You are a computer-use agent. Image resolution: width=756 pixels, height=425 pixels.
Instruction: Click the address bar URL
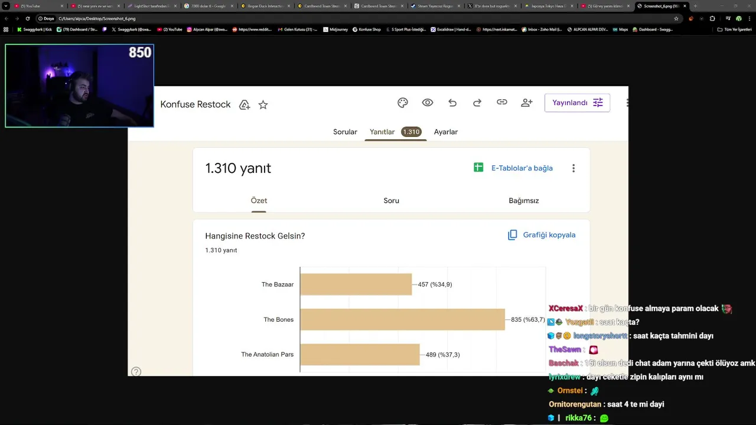tap(97, 19)
